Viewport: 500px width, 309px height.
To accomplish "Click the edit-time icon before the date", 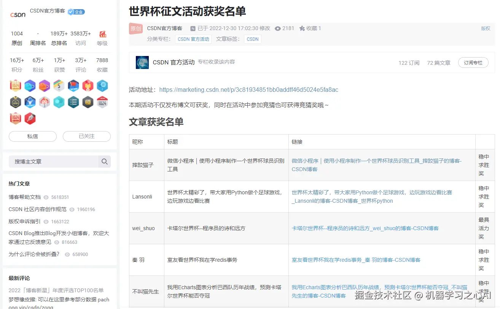I will click(193, 29).
